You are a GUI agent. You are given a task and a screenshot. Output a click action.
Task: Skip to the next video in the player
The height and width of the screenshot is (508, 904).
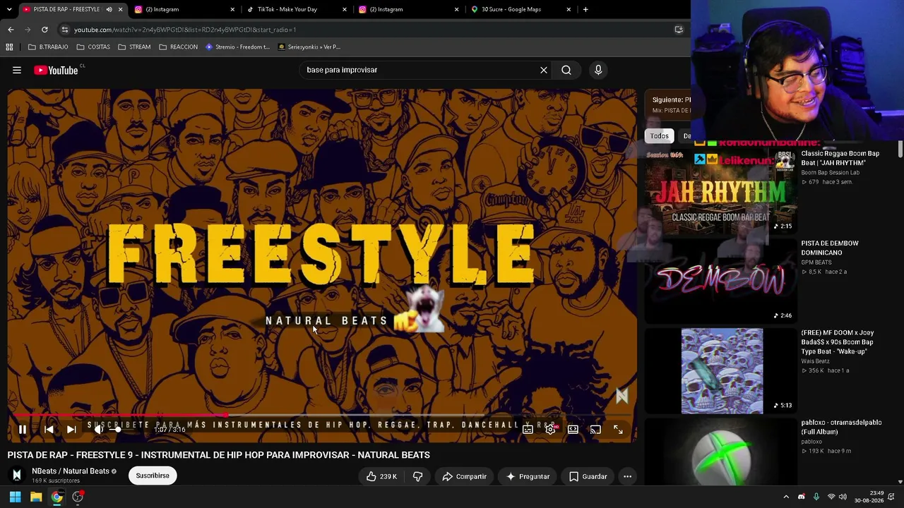tap(71, 429)
